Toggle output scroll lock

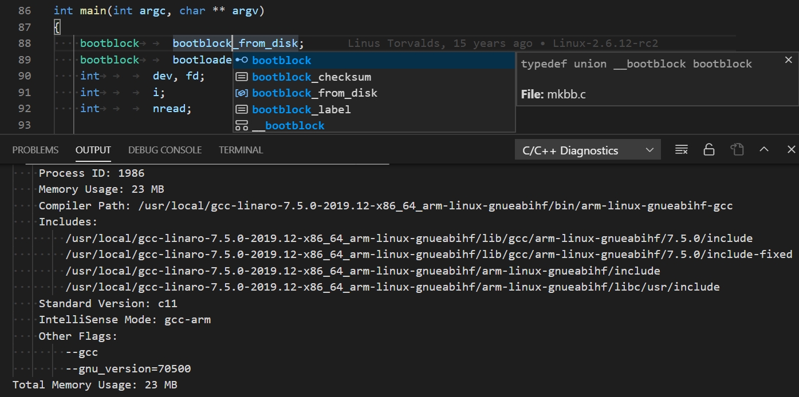click(x=709, y=150)
